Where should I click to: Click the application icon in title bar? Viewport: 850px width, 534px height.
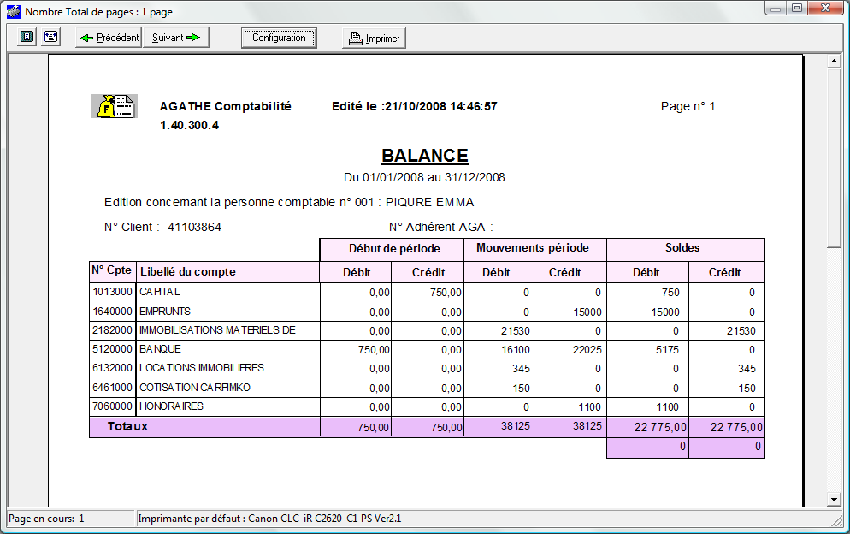(x=14, y=11)
